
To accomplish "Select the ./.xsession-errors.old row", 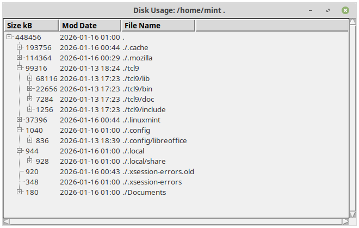I will point(158,171).
